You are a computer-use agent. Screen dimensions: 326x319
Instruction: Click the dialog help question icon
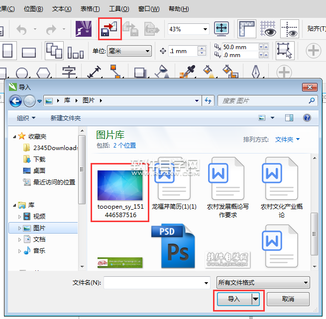point(307,118)
